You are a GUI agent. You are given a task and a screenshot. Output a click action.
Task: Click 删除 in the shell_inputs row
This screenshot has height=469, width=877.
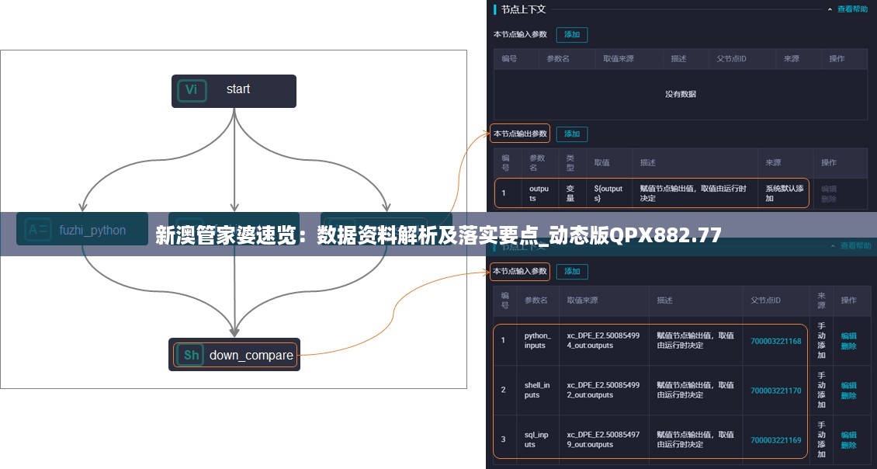point(848,395)
